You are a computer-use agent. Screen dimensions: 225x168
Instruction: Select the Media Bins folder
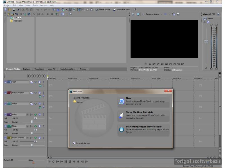[x=18, y=21]
